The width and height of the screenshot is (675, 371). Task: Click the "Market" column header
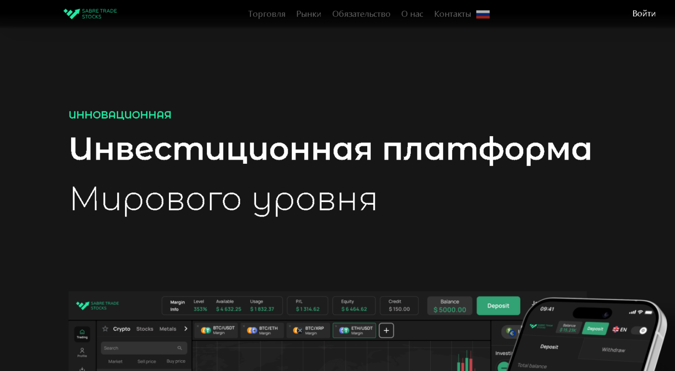click(115, 361)
